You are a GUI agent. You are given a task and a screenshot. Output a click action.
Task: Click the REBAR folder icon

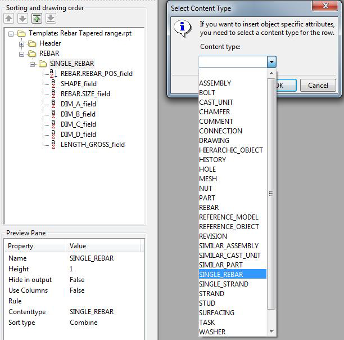(33, 53)
